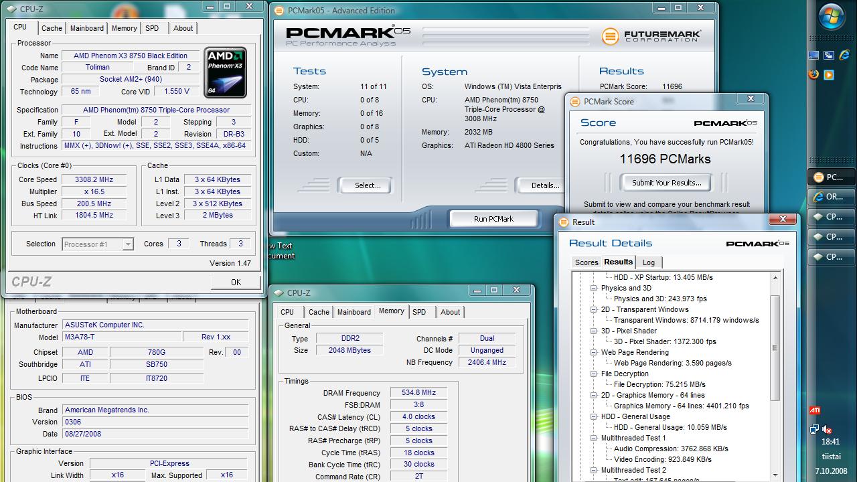857x482 pixels.
Task: Open About tab in CPU-Z memory window
Action: point(450,312)
